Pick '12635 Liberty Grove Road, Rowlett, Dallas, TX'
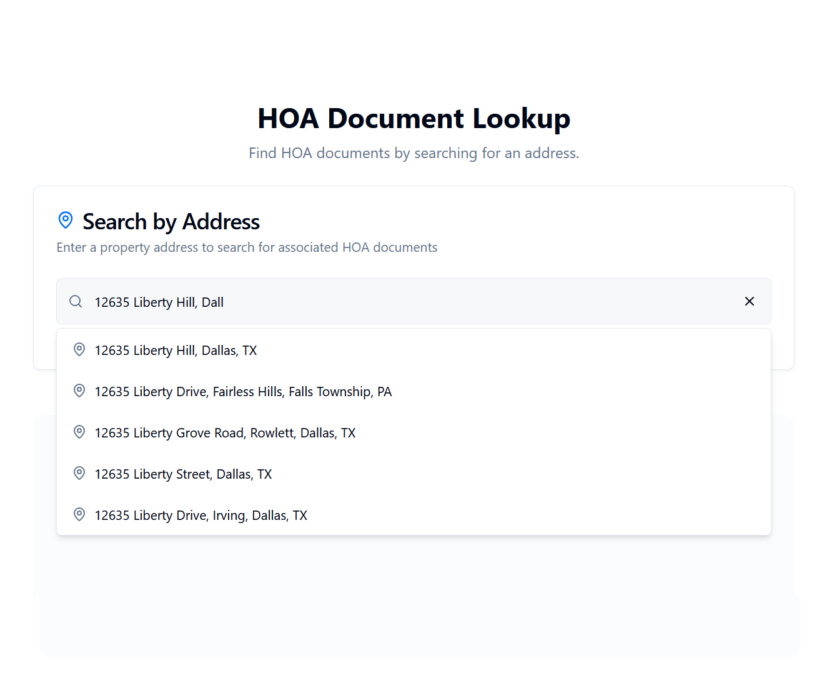Image resolution: width=822 pixels, height=678 pixels. point(413,432)
